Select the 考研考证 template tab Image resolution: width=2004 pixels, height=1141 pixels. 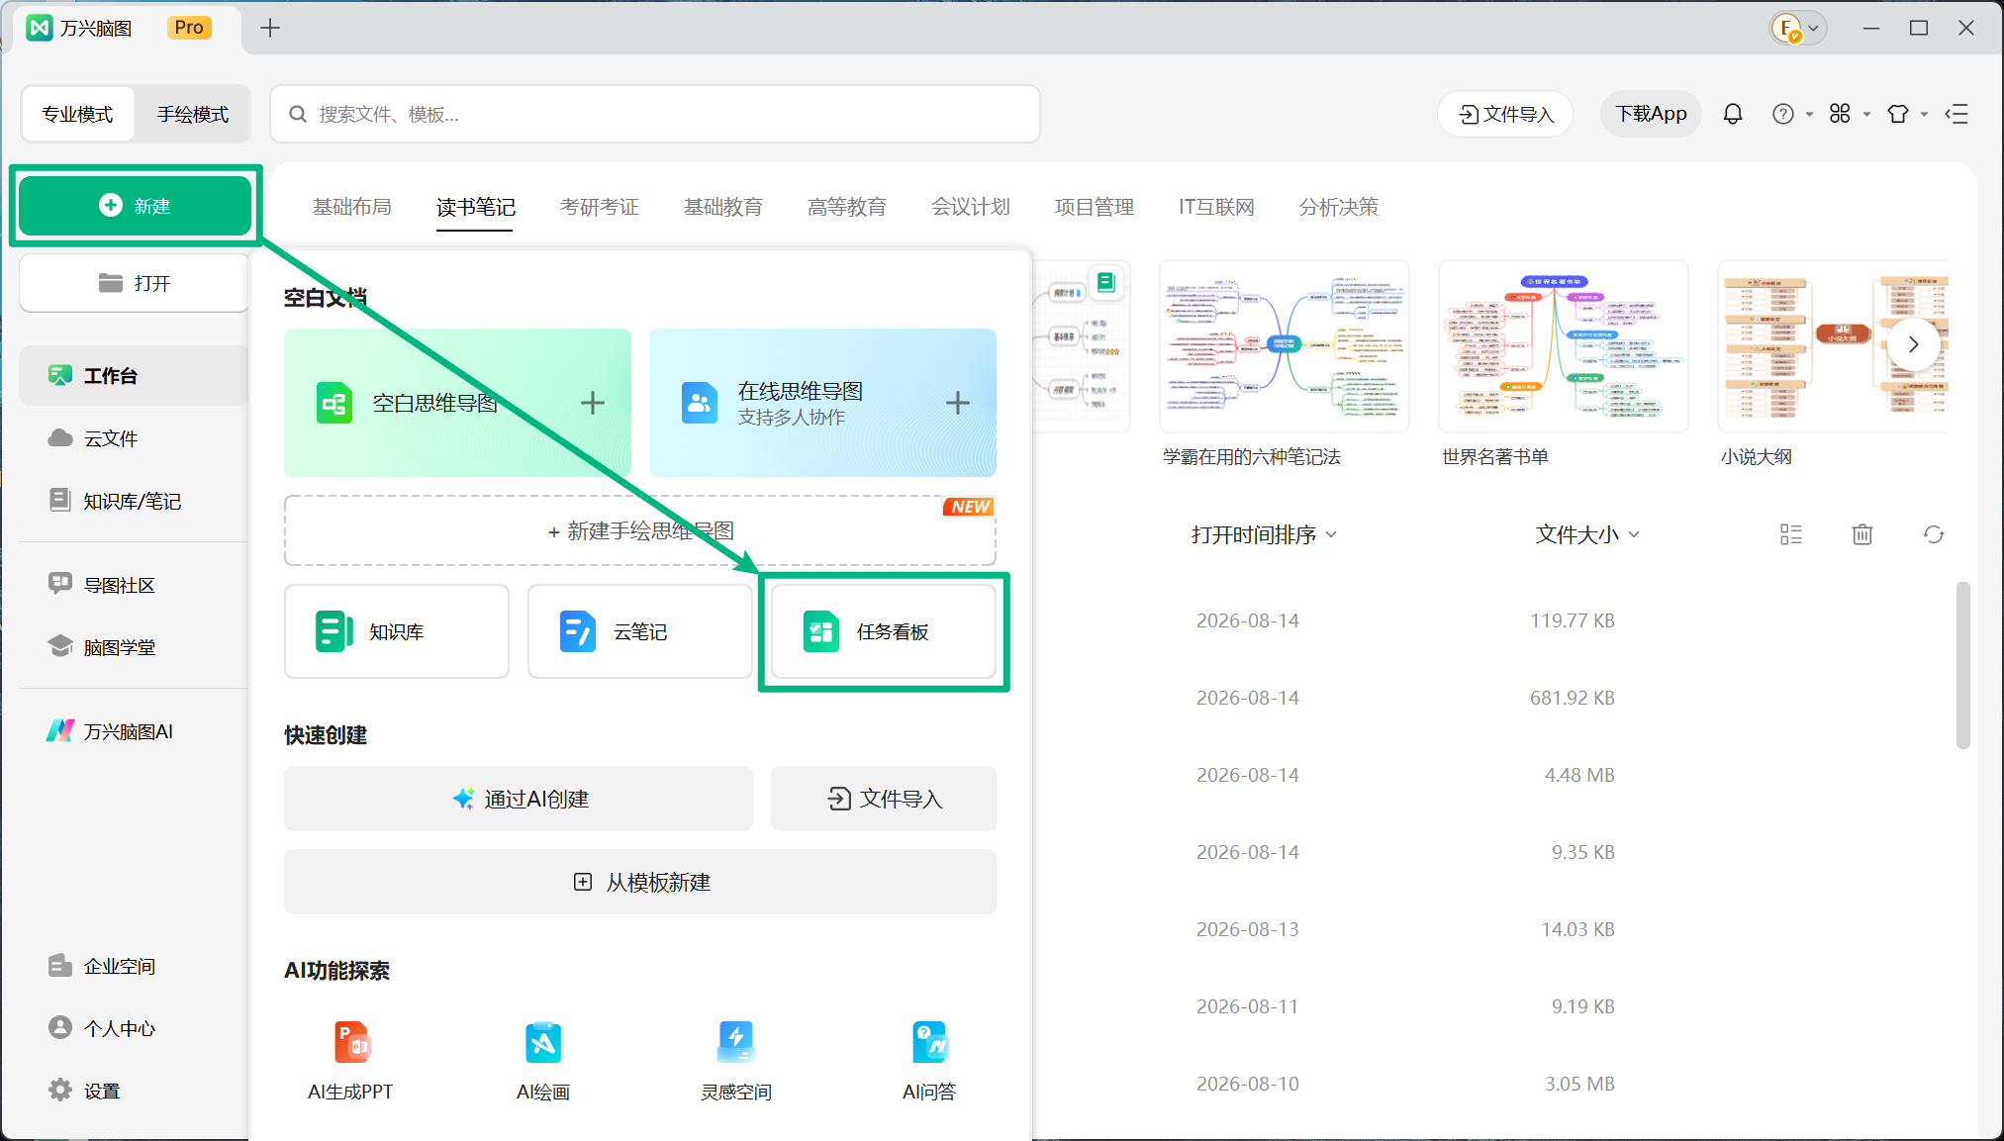(x=600, y=207)
